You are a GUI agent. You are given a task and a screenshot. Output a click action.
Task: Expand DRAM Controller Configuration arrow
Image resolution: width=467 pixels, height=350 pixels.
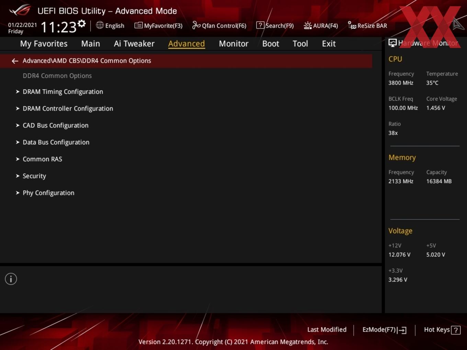(18, 108)
